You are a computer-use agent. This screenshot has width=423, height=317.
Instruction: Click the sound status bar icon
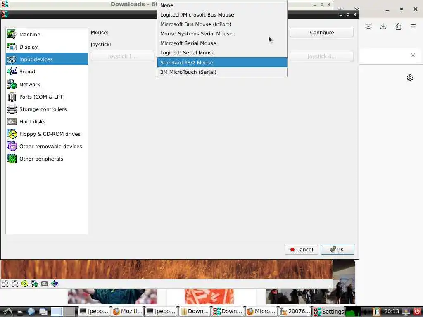pyautogui.click(x=55, y=283)
